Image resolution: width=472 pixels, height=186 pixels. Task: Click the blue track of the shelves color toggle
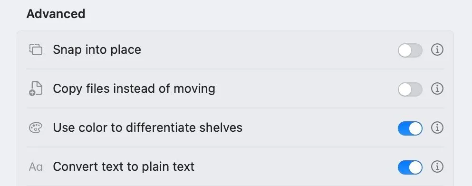404,128
